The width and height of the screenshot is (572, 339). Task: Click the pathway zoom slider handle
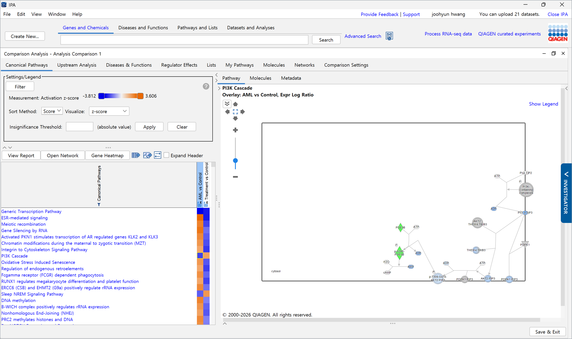click(x=235, y=161)
